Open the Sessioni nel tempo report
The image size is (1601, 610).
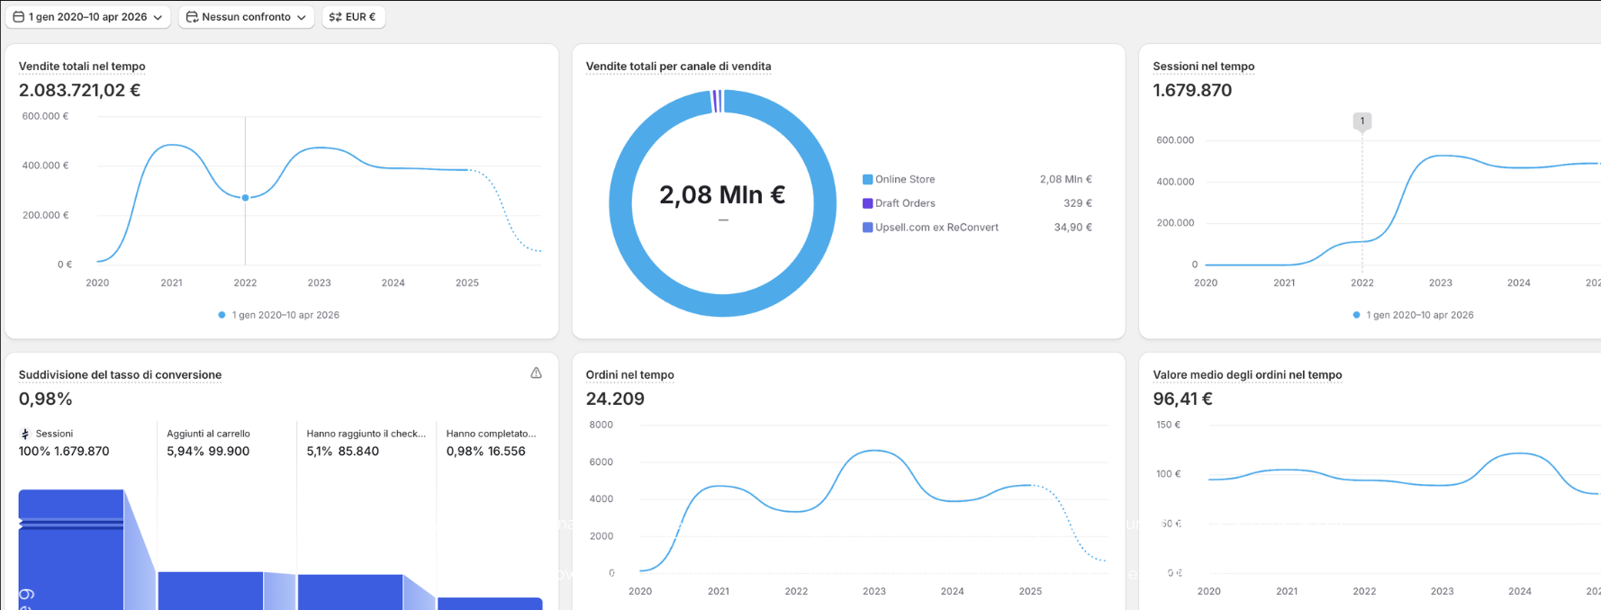[x=1204, y=67]
